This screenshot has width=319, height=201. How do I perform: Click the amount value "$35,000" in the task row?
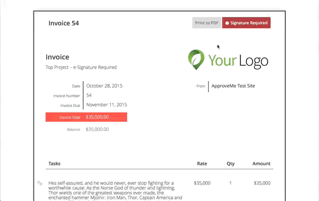(262, 183)
